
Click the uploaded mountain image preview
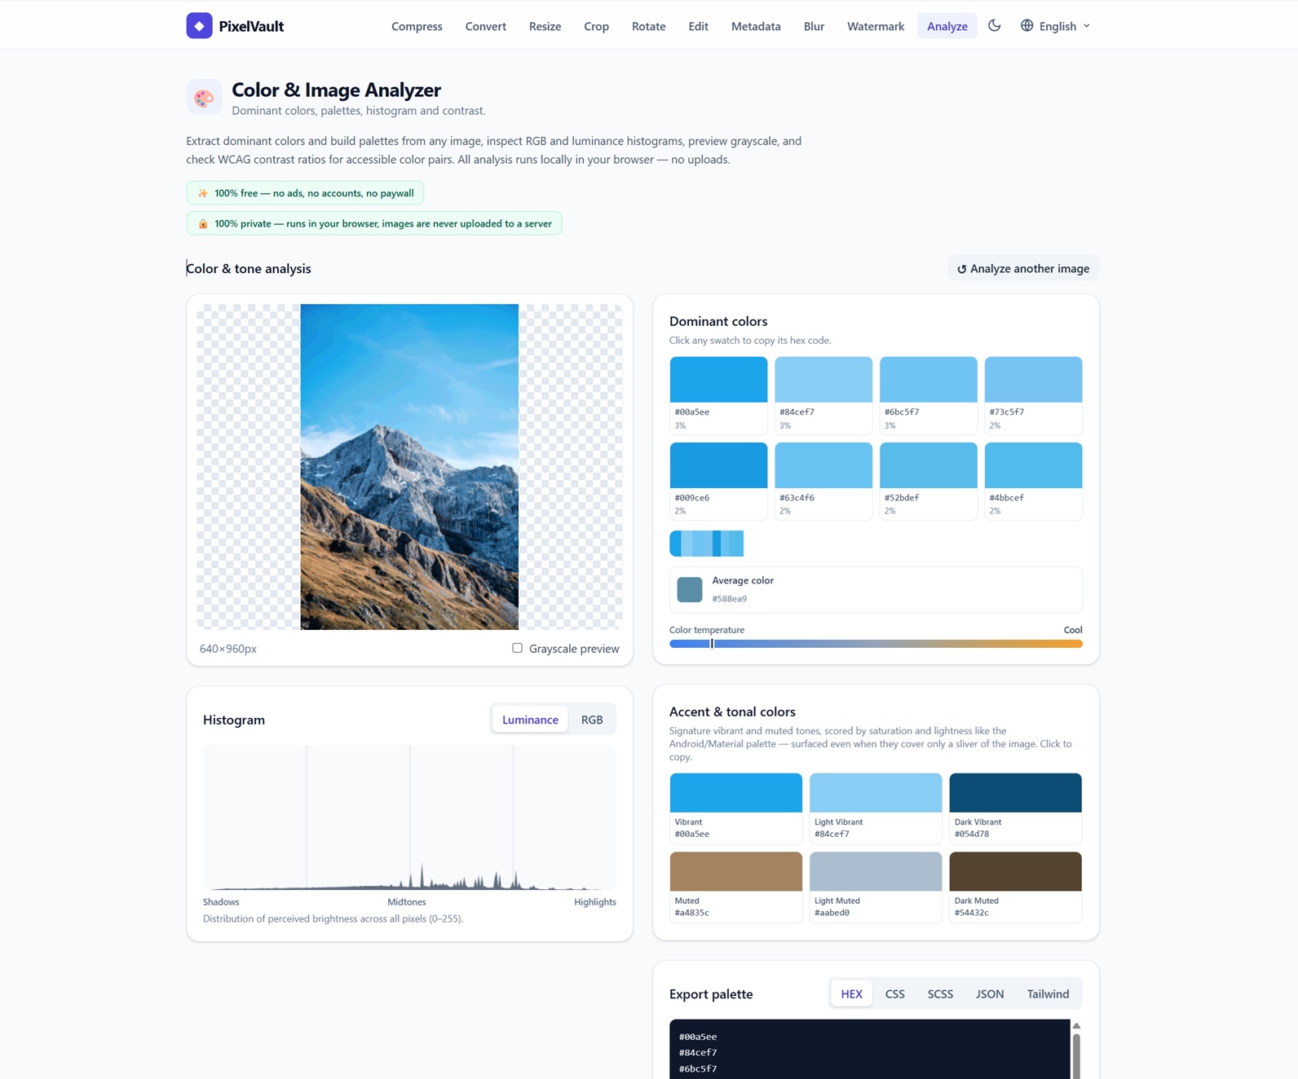pos(409,467)
